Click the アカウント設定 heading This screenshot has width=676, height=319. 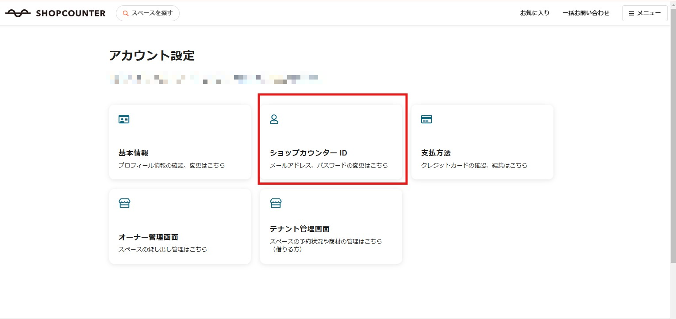pyautogui.click(x=152, y=56)
